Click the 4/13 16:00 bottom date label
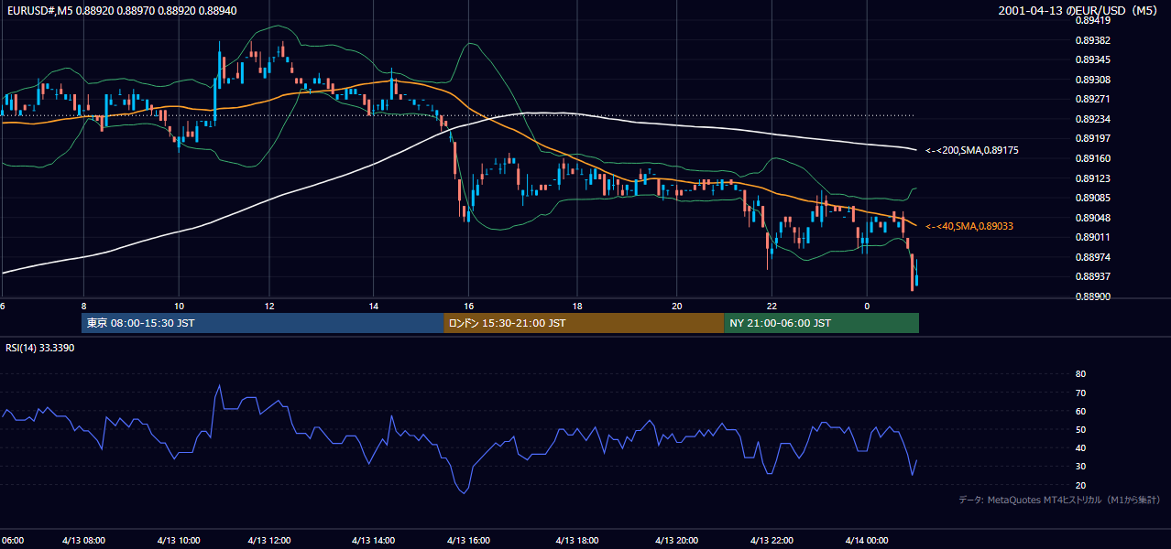 (470, 541)
